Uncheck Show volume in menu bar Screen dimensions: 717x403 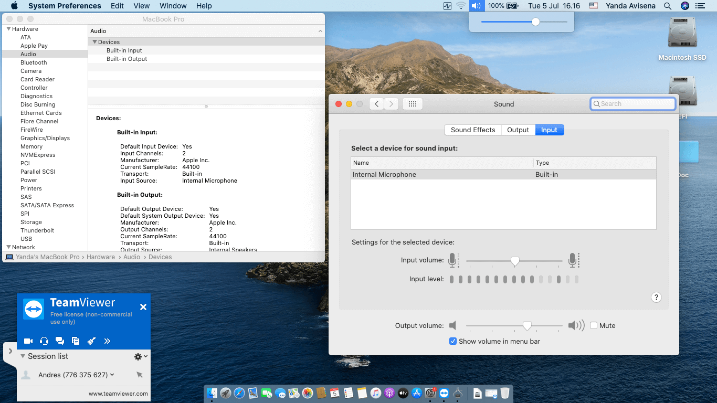point(453,341)
